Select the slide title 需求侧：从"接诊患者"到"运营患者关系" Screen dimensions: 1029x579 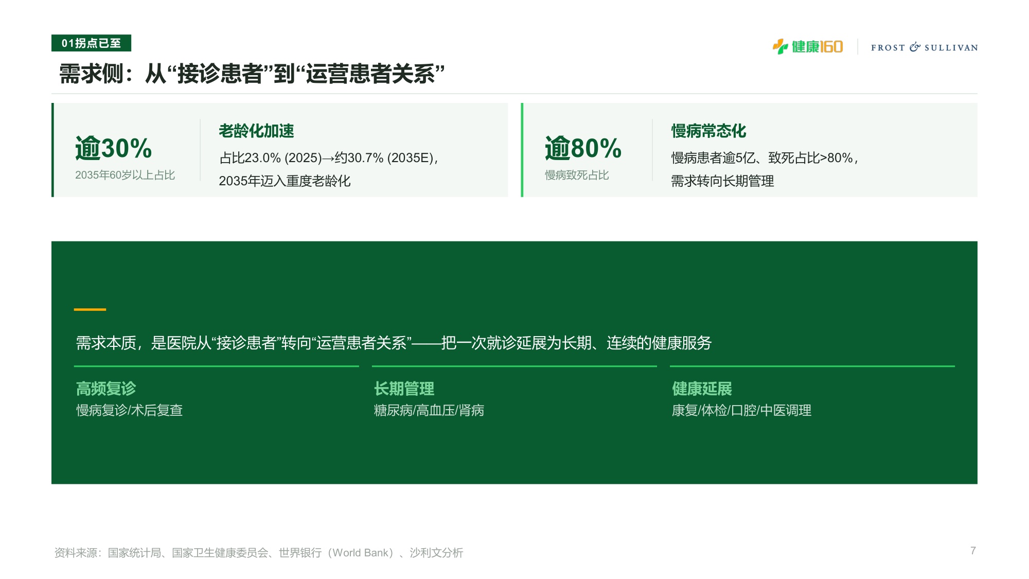[252, 74]
